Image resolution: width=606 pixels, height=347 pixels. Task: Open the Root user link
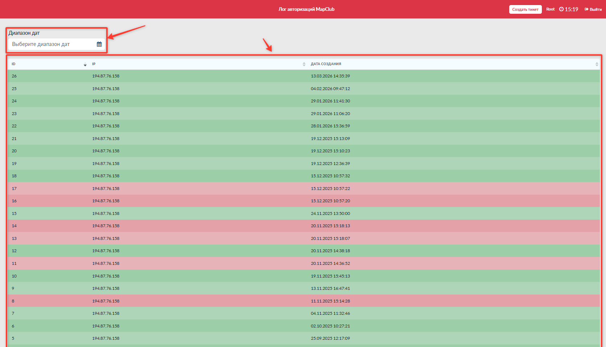(x=550, y=9)
